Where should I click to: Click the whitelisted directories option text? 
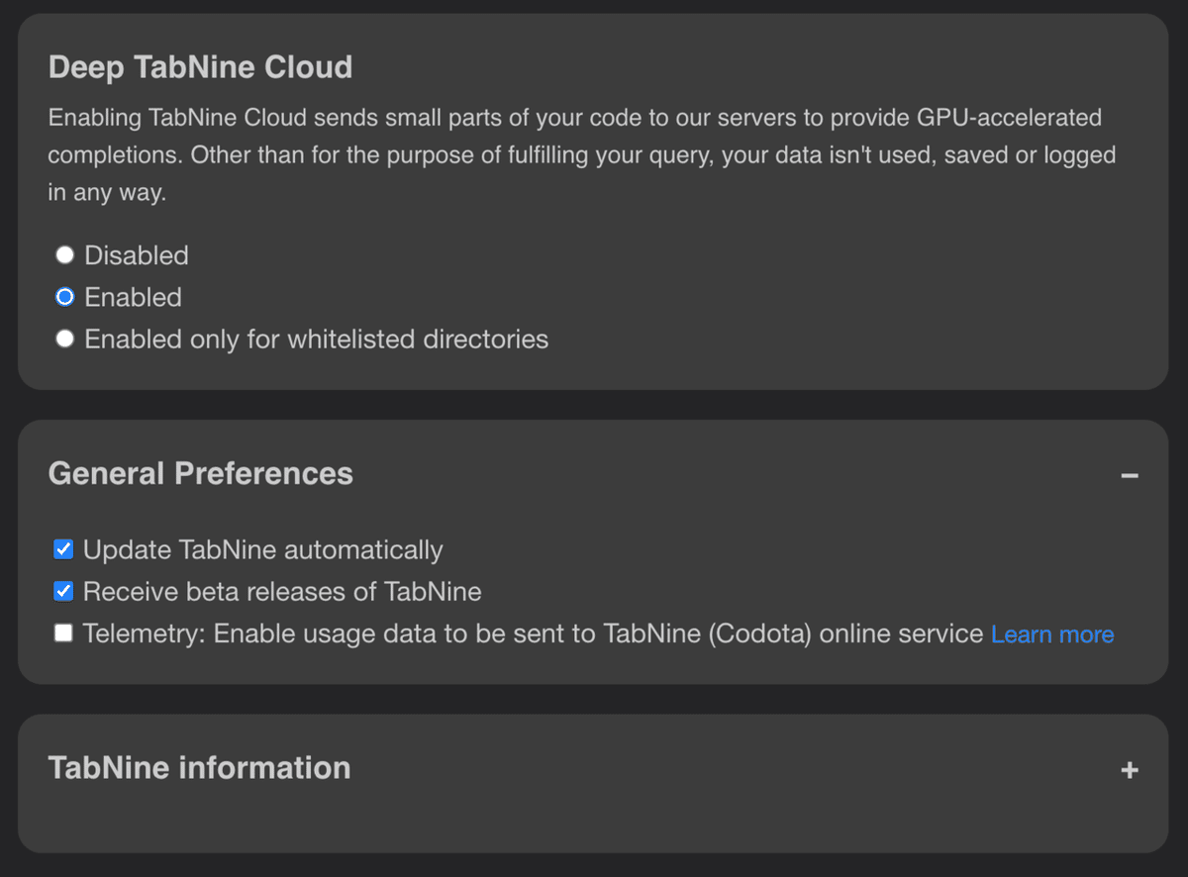point(317,339)
